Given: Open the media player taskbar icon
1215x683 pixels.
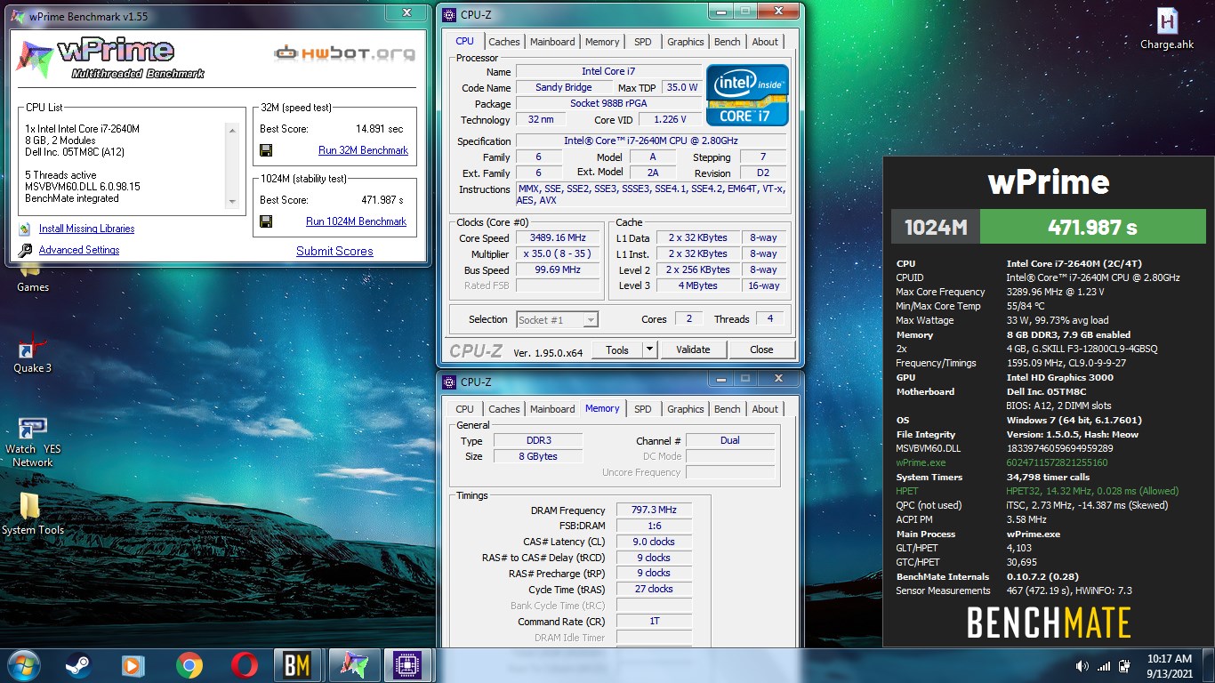Looking at the screenshot, I should tap(133, 665).
